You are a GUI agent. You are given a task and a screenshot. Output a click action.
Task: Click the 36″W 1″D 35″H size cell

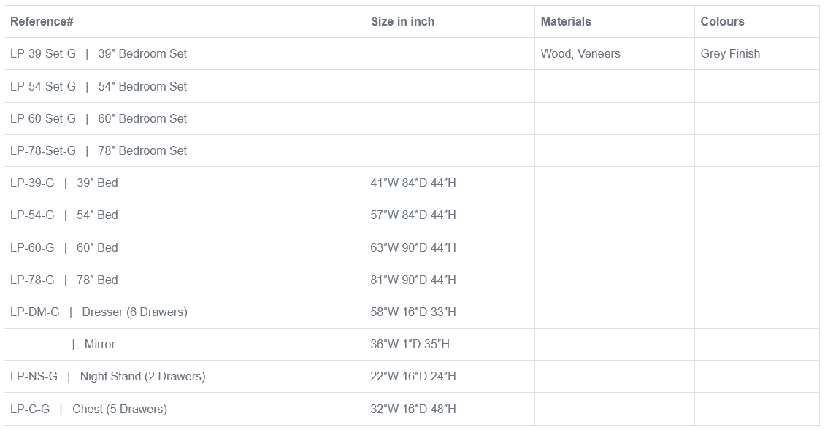coord(410,344)
